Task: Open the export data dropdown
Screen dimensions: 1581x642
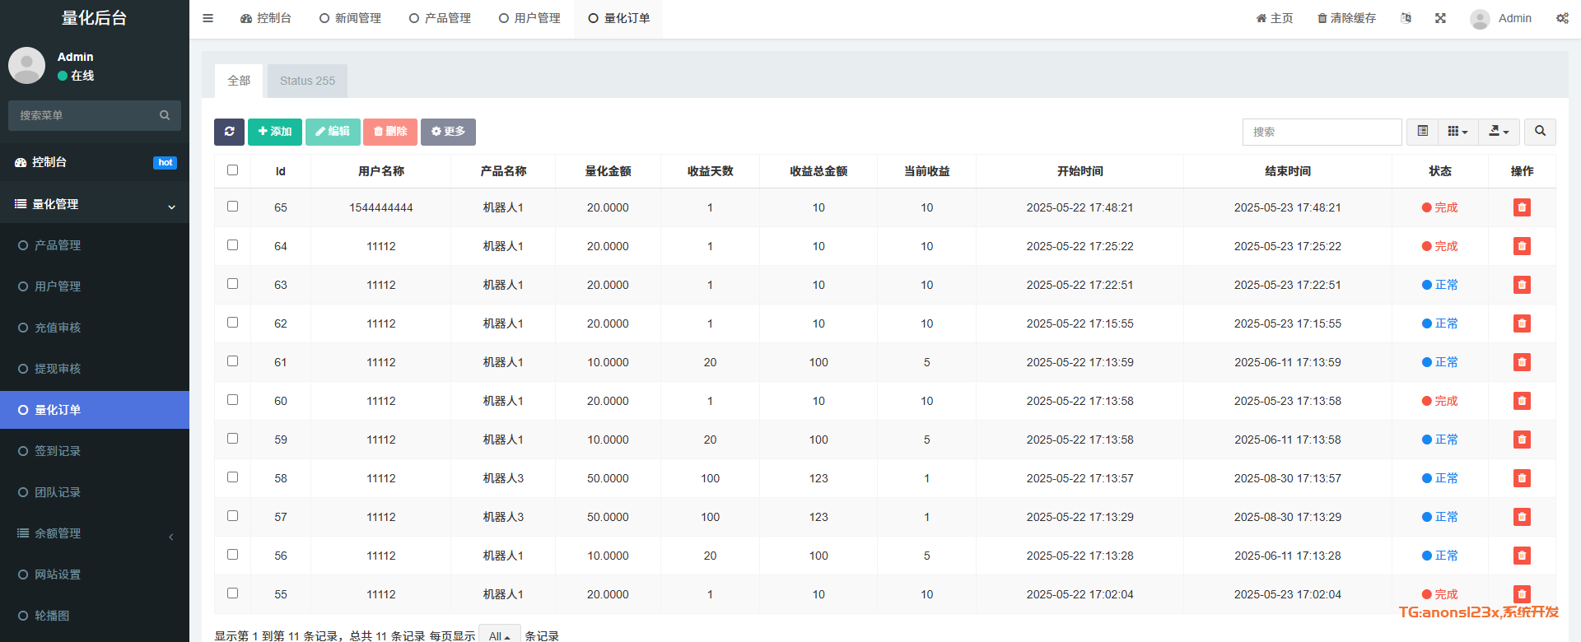Action: [1499, 132]
